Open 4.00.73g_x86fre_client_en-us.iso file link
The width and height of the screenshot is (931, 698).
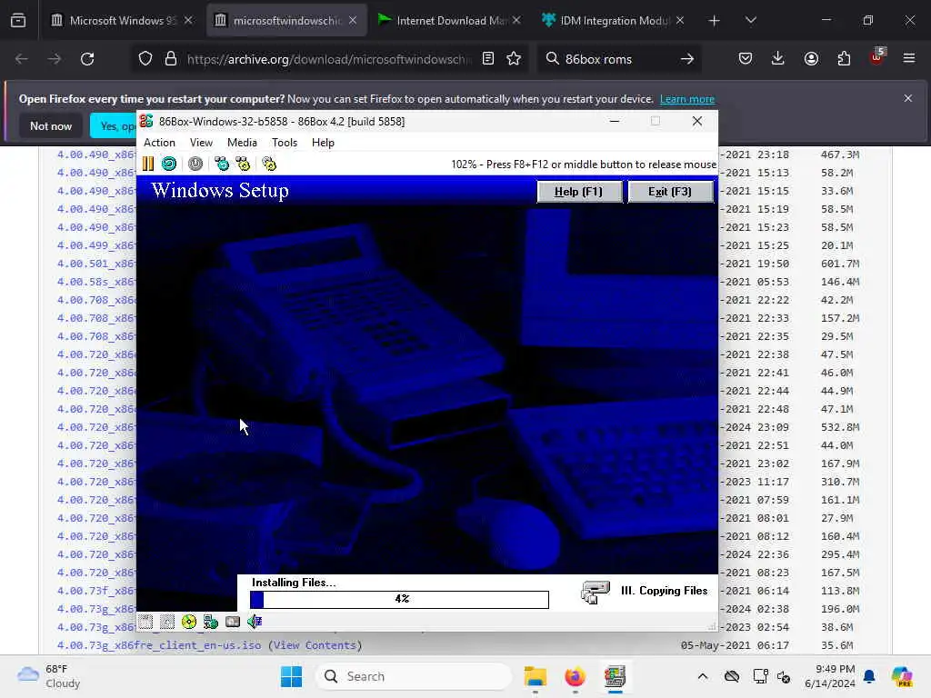pos(159,645)
